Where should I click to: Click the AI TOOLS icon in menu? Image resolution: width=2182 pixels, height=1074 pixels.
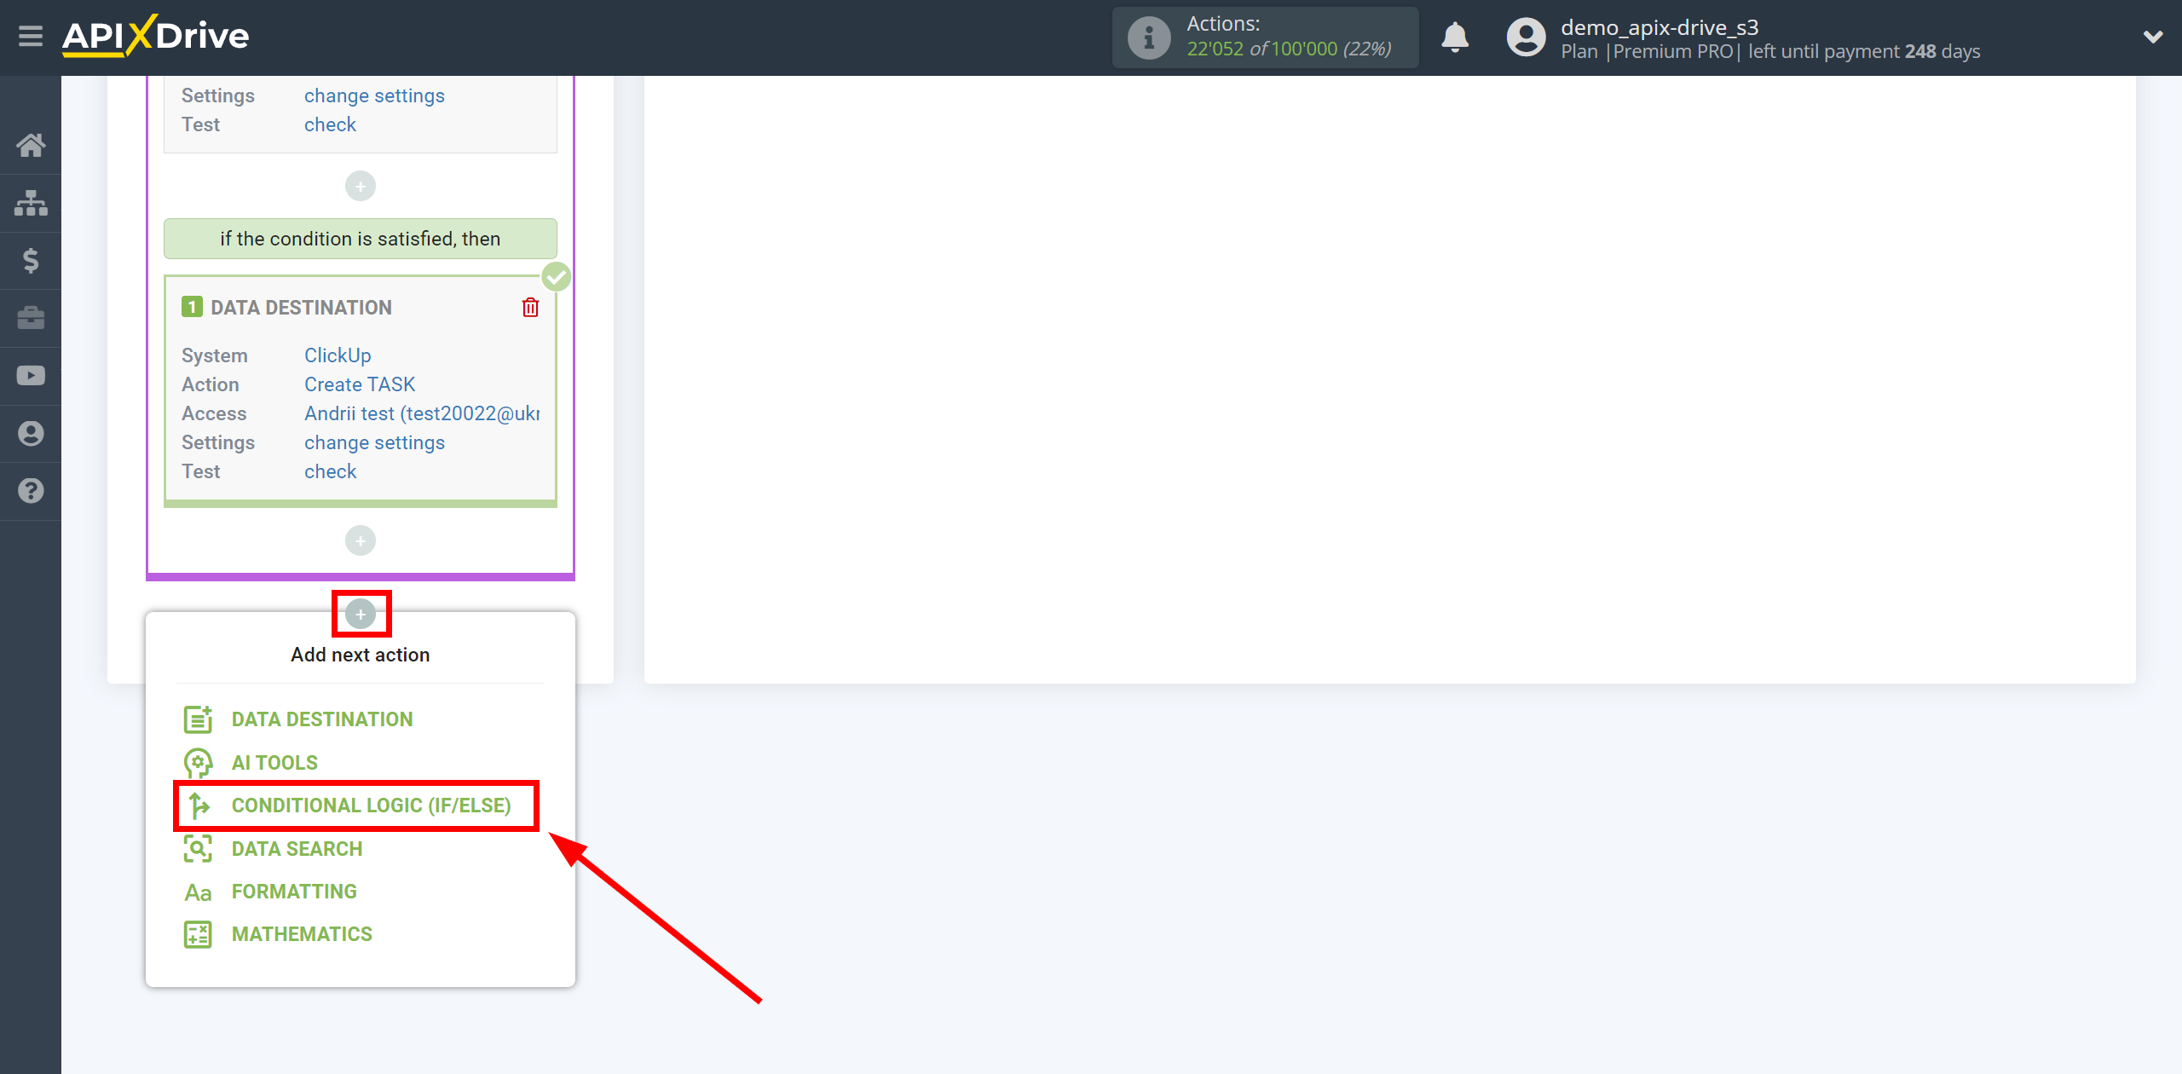198,762
